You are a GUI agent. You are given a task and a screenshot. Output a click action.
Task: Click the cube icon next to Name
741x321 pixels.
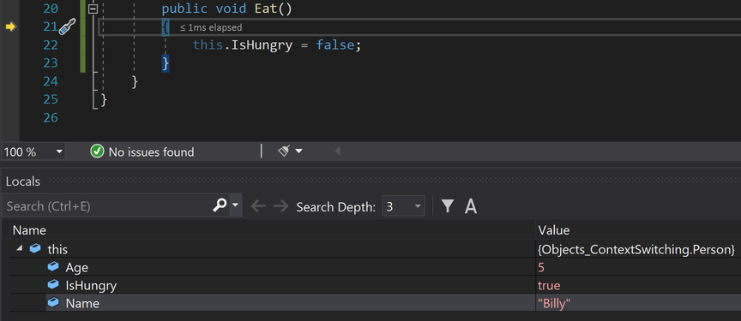(x=53, y=303)
